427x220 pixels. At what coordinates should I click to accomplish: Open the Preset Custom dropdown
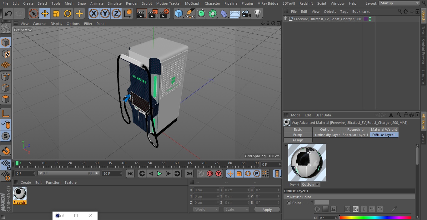tap(310, 184)
